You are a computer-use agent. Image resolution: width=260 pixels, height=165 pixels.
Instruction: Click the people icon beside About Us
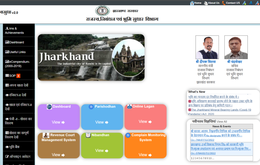(206, 3)
